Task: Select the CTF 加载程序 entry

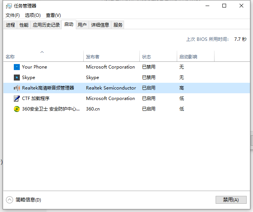Action: pyautogui.click(x=36, y=99)
